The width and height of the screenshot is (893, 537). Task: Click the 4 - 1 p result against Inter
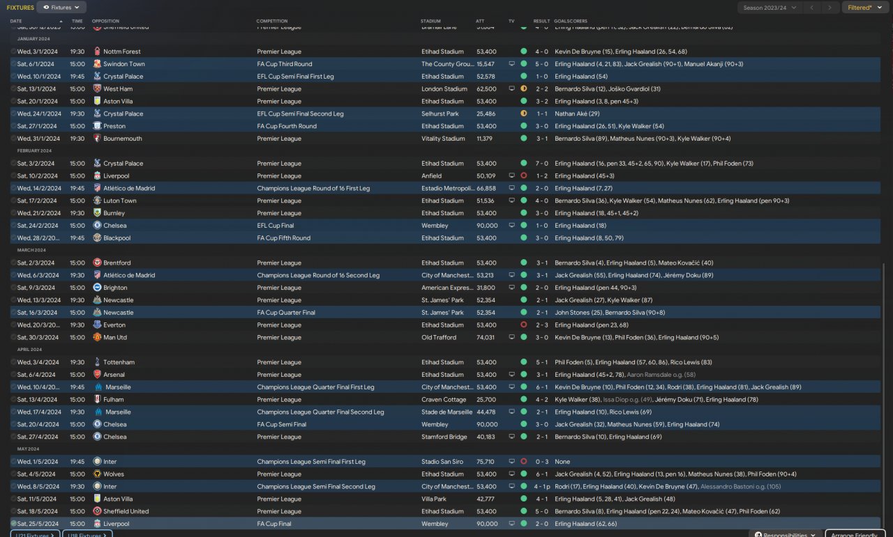[543, 487]
